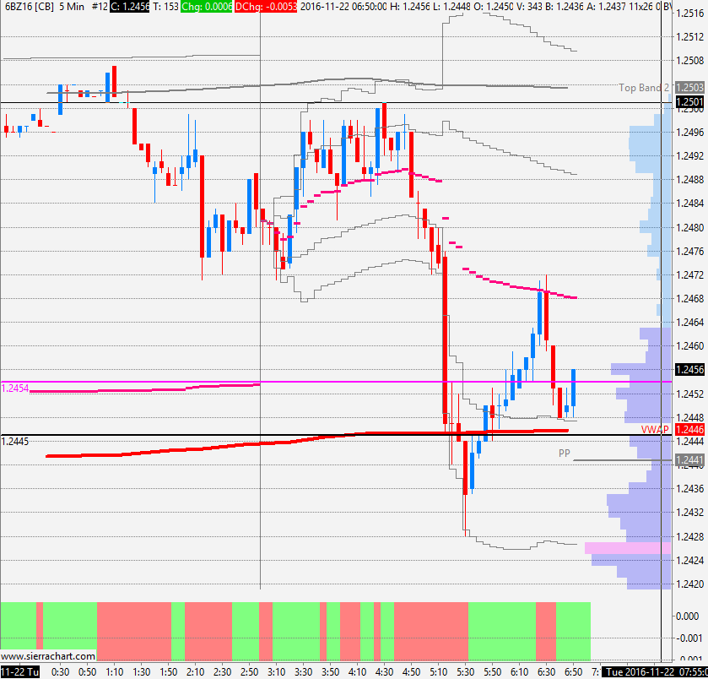Click the 1.2472 price scale value
This screenshot has height=679, width=708.
tap(690, 274)
